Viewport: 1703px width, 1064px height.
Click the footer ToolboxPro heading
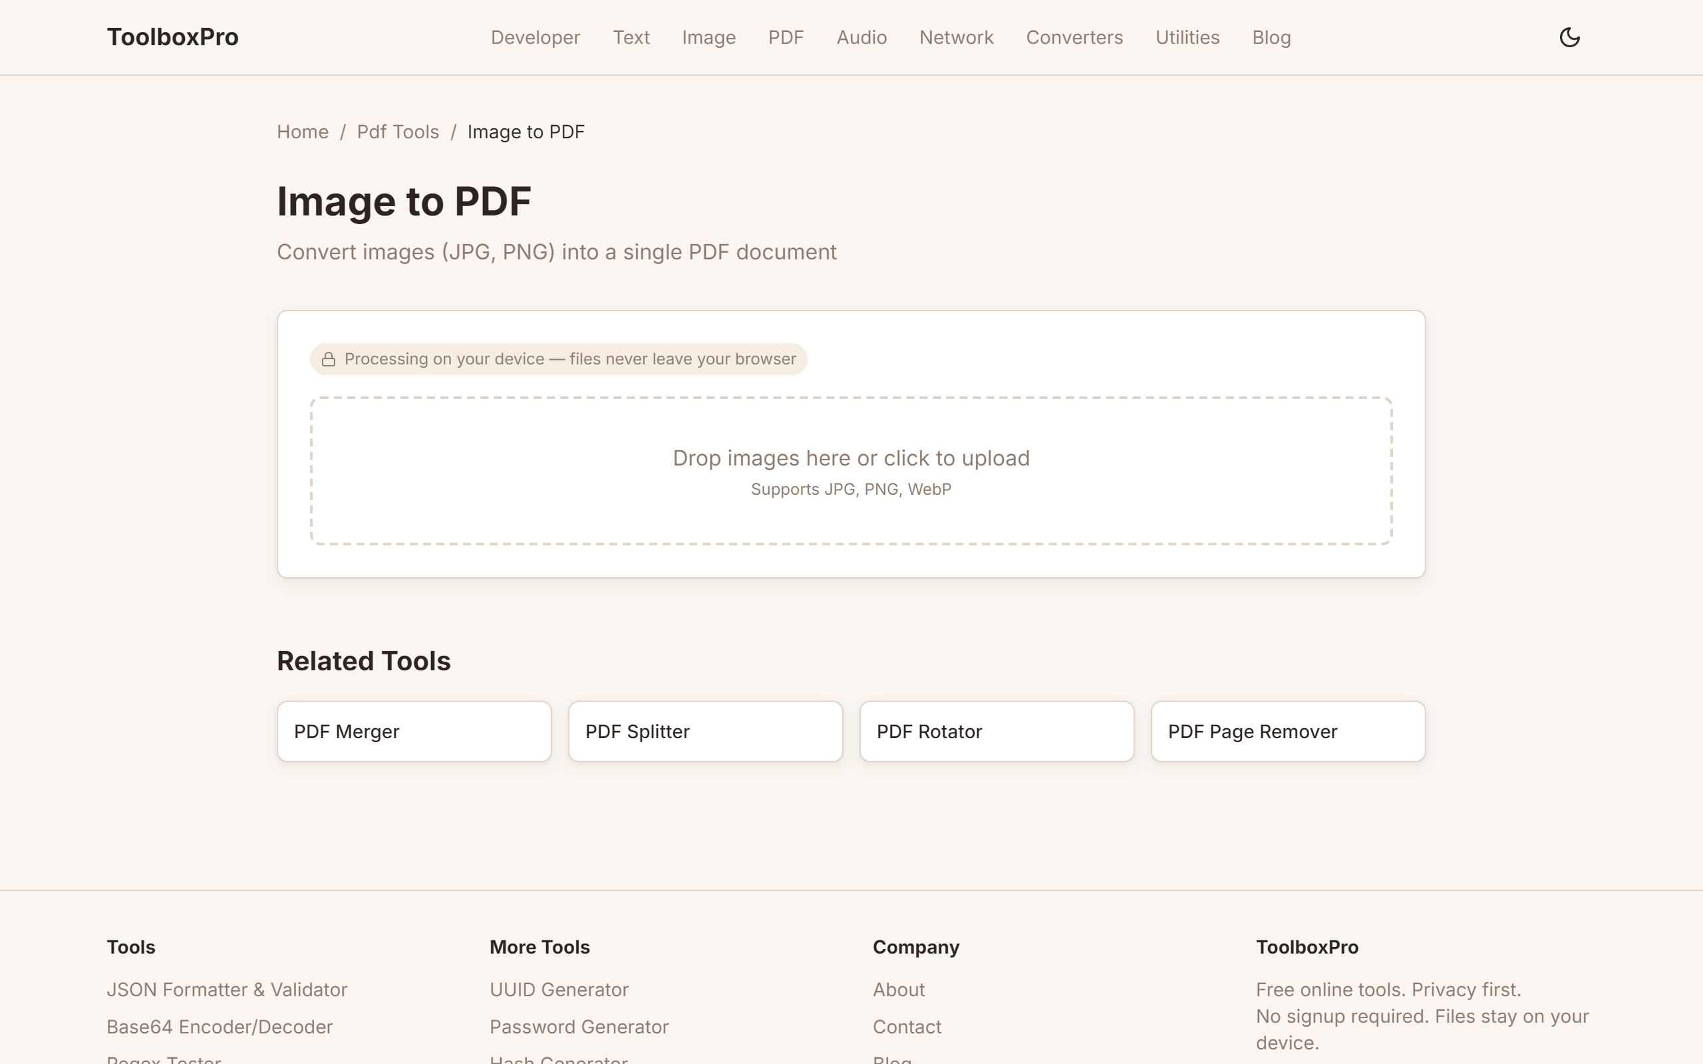1307,947
